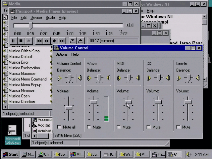Select Musica Default sound file
The height and width of the screenshot is (159, 212).
pyautogui.click(x=21, y=57)
